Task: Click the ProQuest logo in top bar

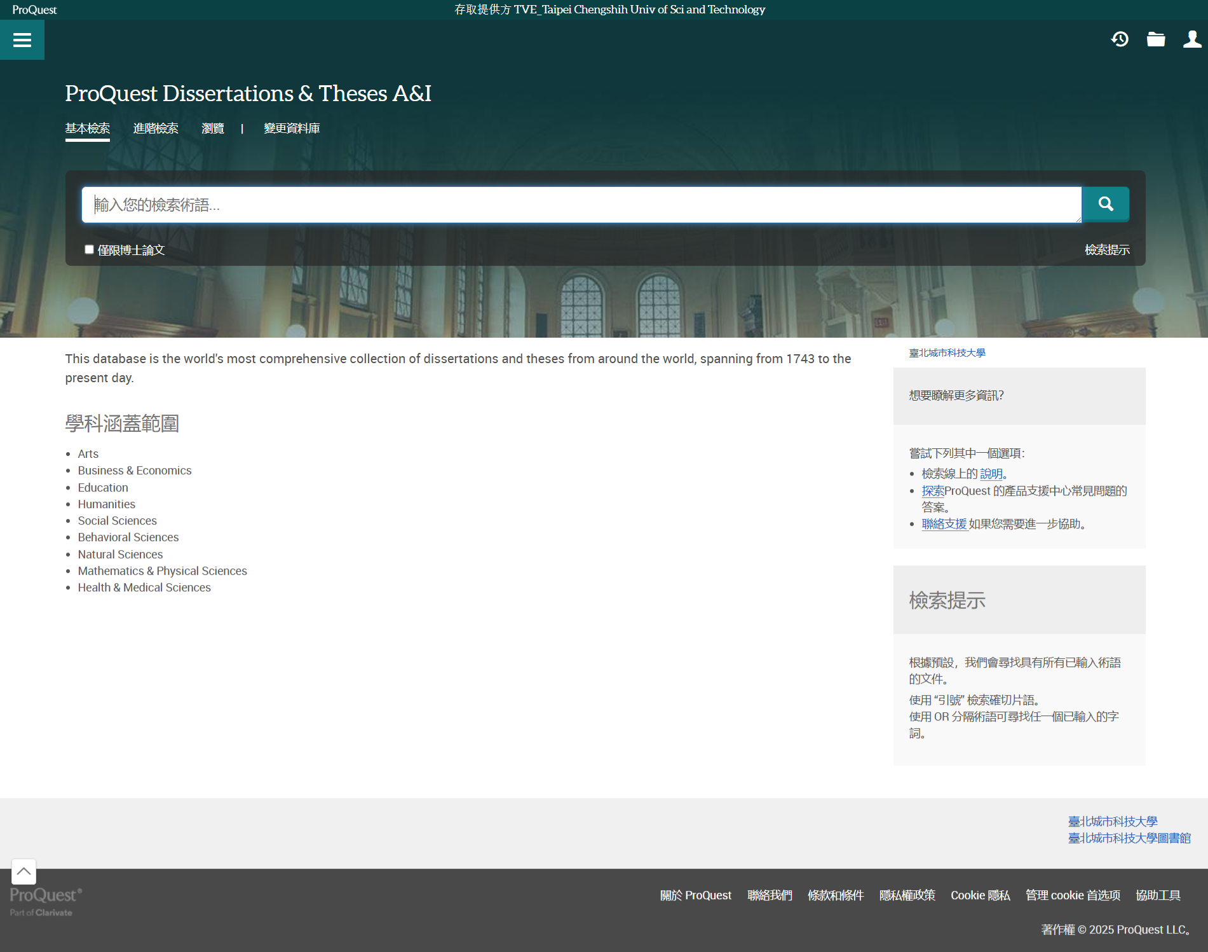Action: click(34, 10)
